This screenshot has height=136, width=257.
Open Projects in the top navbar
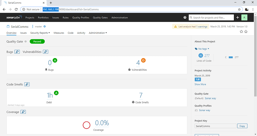30,17
